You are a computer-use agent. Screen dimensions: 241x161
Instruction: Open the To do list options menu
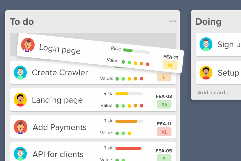click(x=173, y=21)
